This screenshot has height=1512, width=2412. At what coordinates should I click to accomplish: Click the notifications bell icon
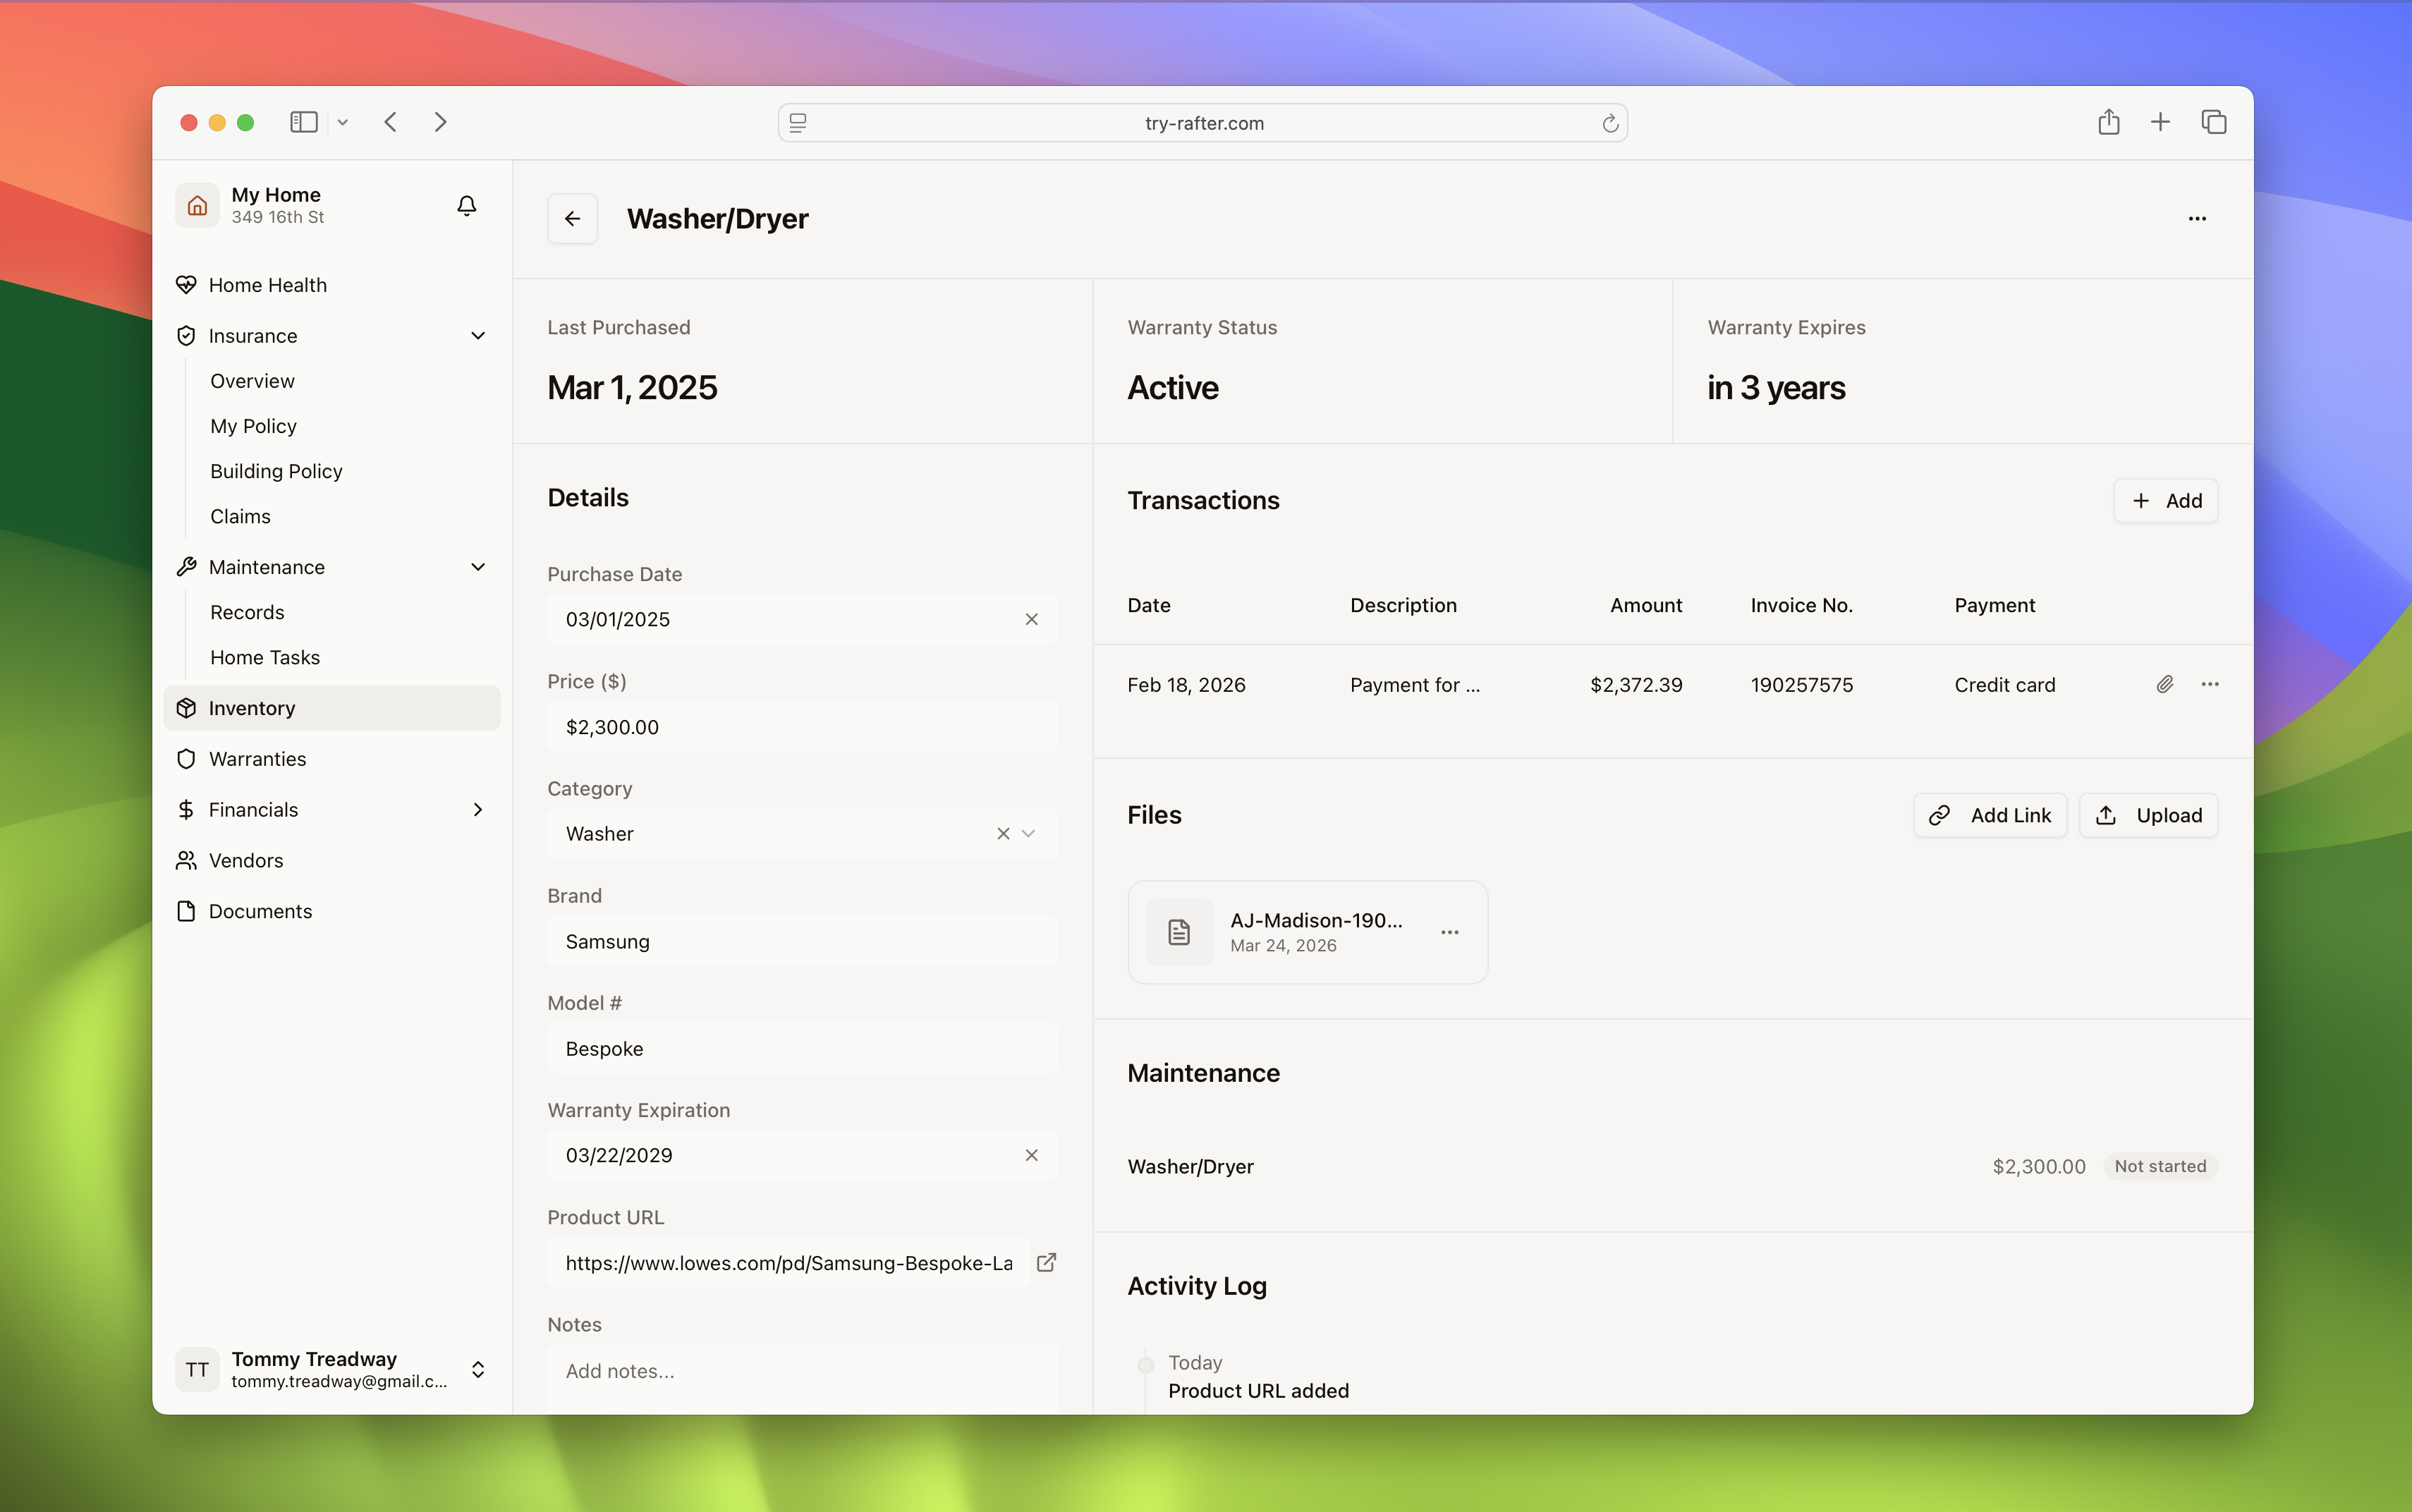pos(466,205)
